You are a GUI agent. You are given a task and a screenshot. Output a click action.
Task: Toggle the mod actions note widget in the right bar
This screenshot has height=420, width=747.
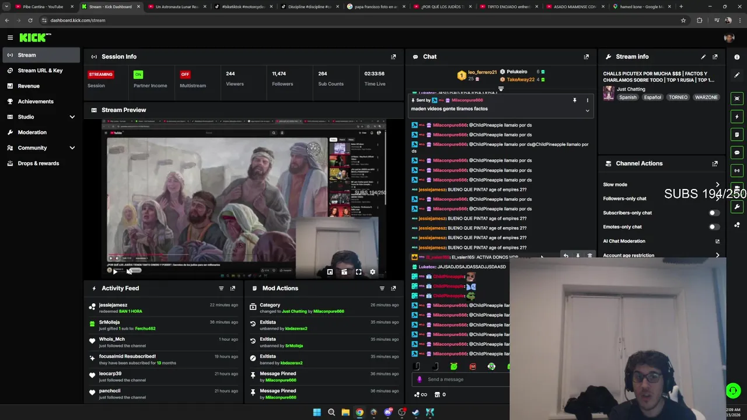tap(737, 135)
